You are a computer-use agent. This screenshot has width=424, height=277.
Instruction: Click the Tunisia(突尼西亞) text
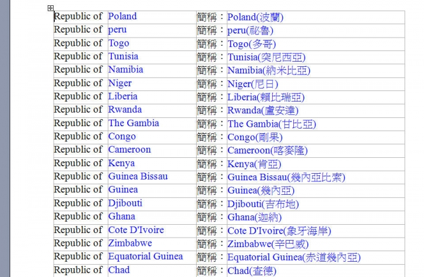266,57
